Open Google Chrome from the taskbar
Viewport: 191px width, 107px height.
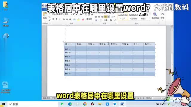[x=85, y=104]
